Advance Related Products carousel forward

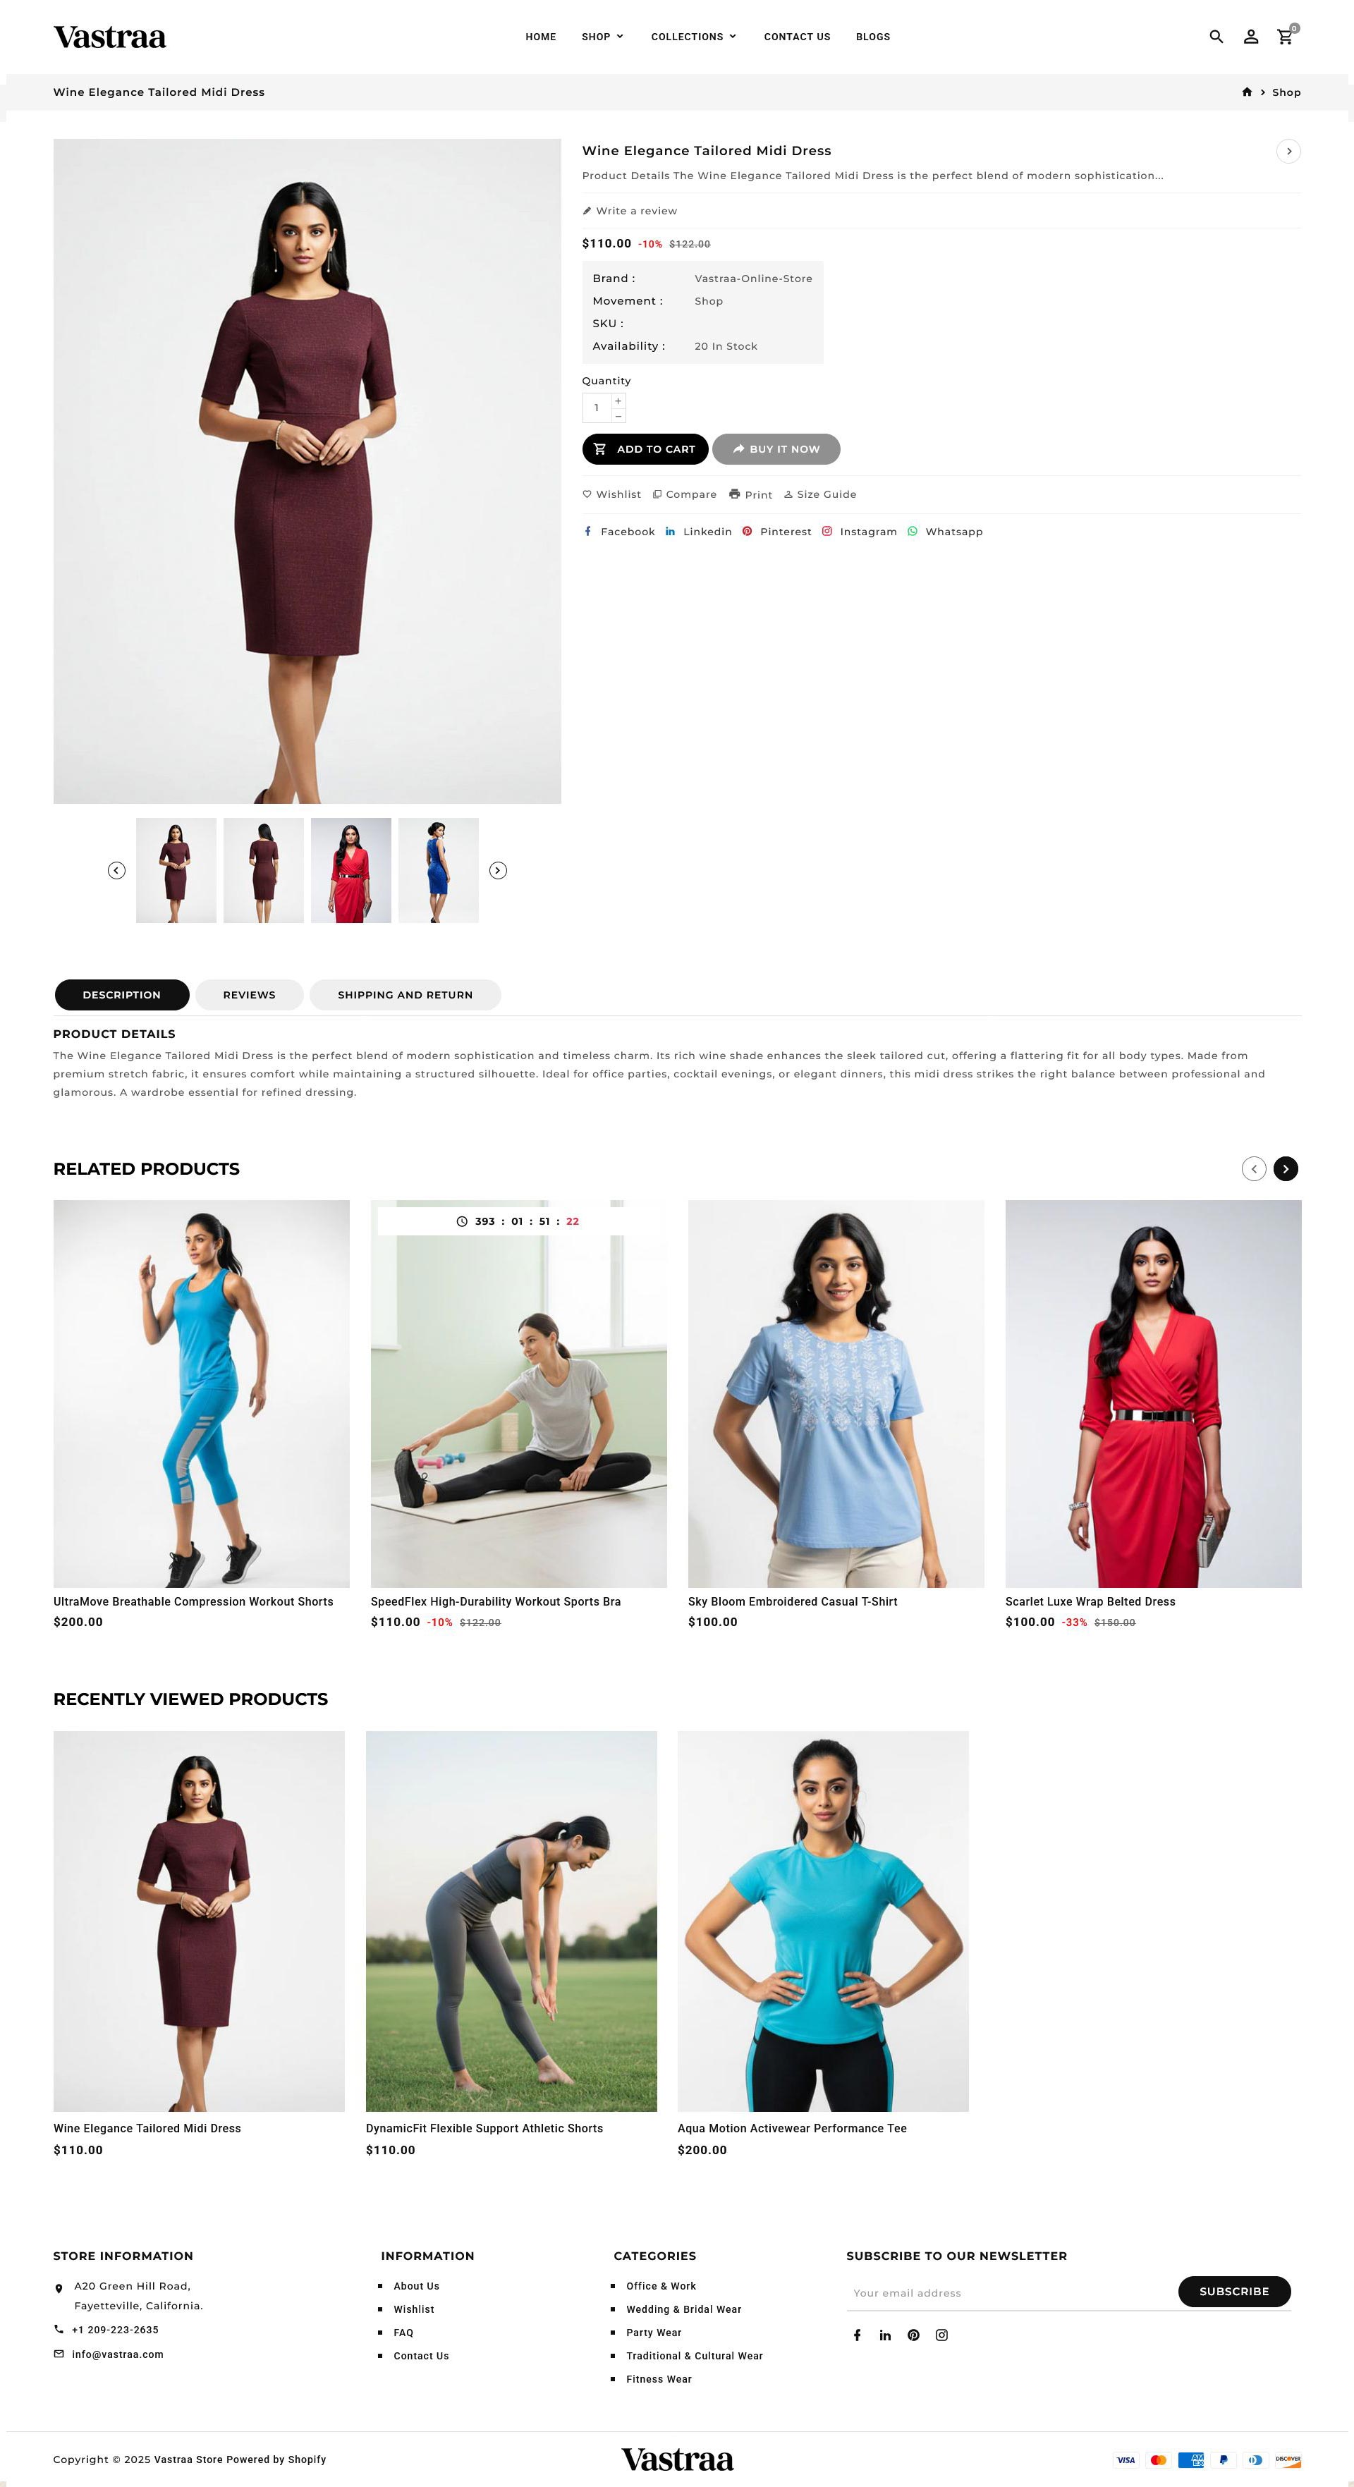pyautogui.click(x=1286, y=1169)
